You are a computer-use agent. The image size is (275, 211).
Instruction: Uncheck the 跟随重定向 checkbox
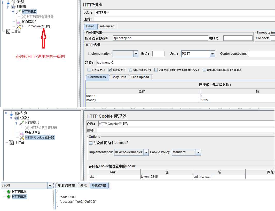pos(110,70)
